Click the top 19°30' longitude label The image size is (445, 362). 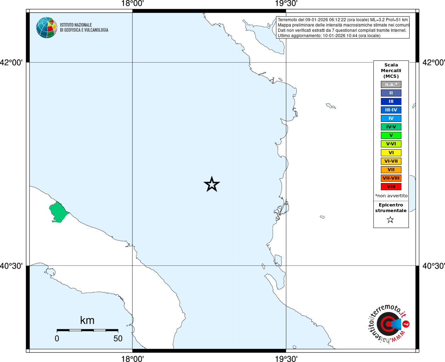[286, 4]
